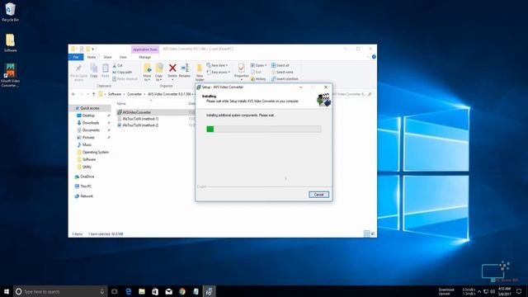The width and height of the screenshot is (528, 297).
Task: Click History in the ribbon
Action: click(x=258, y=79)
